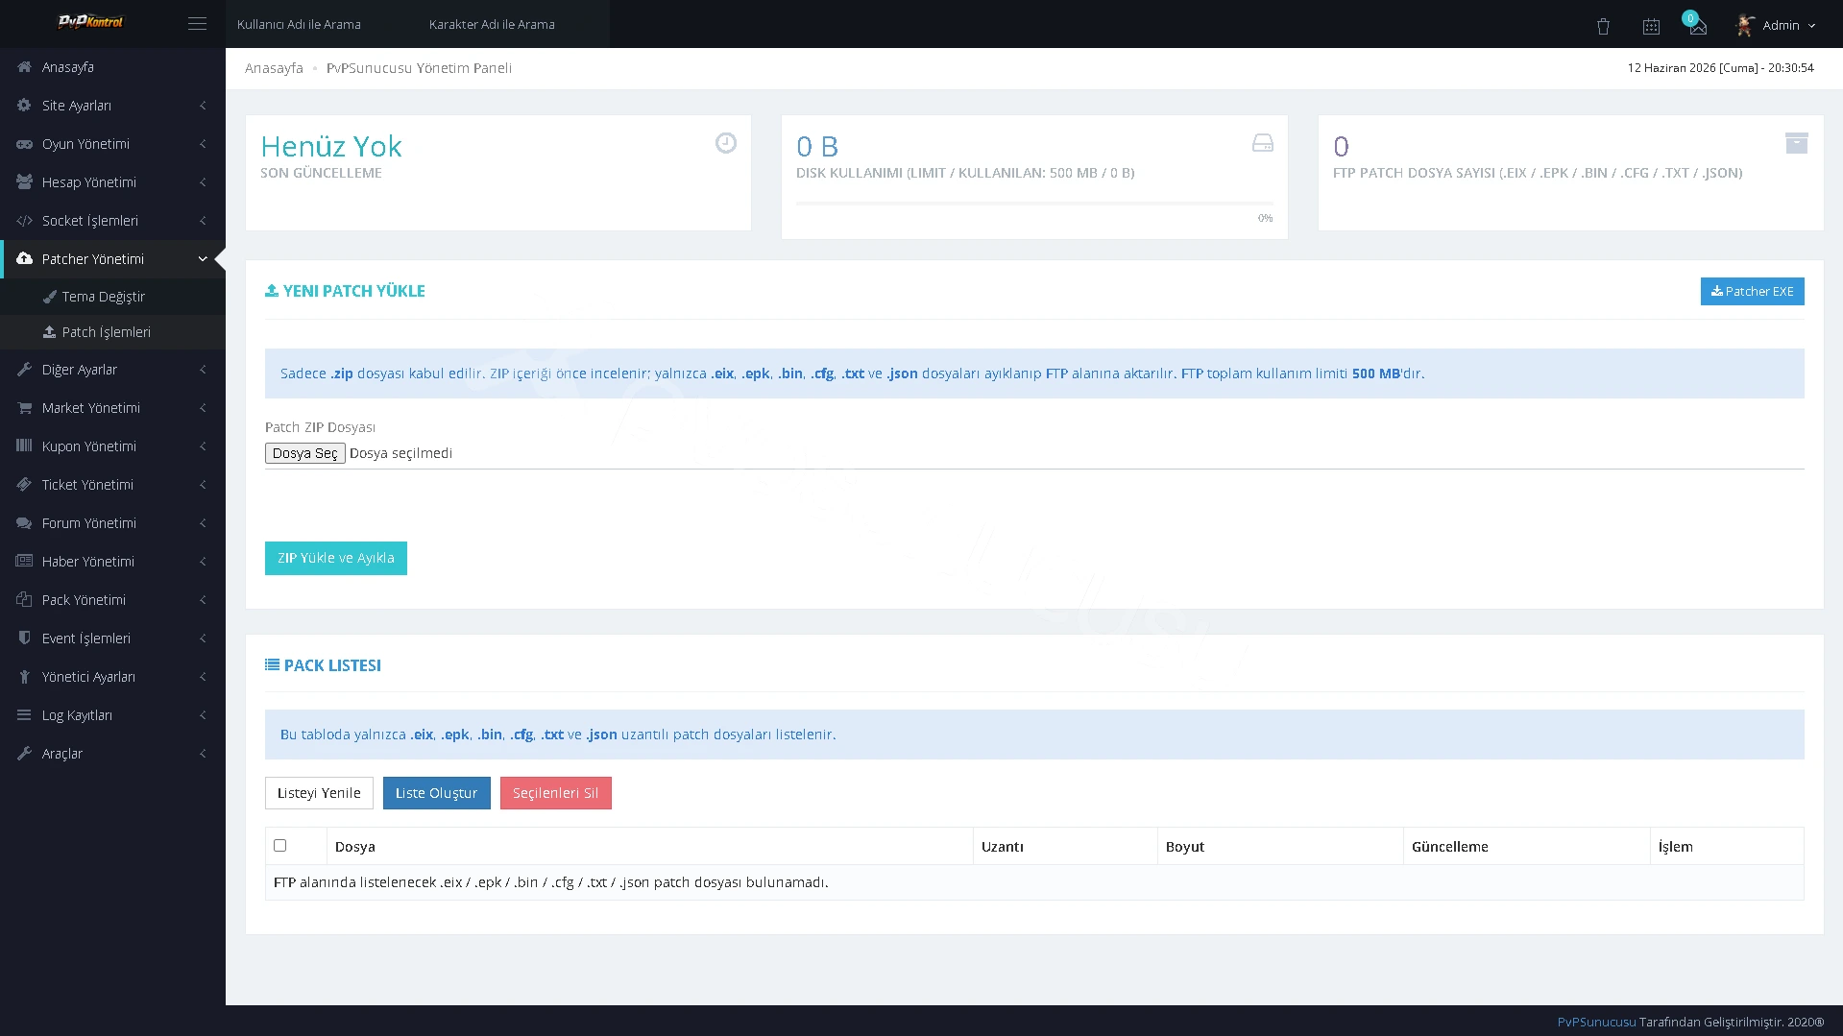The image size is (1843, 1036).
Task: Click the hamburger menu toggle icon
Action: pos(197,24)
